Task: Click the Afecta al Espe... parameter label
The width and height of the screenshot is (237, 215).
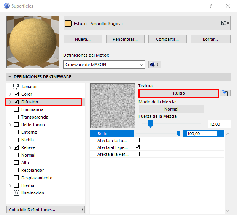Action: point(113,147)
